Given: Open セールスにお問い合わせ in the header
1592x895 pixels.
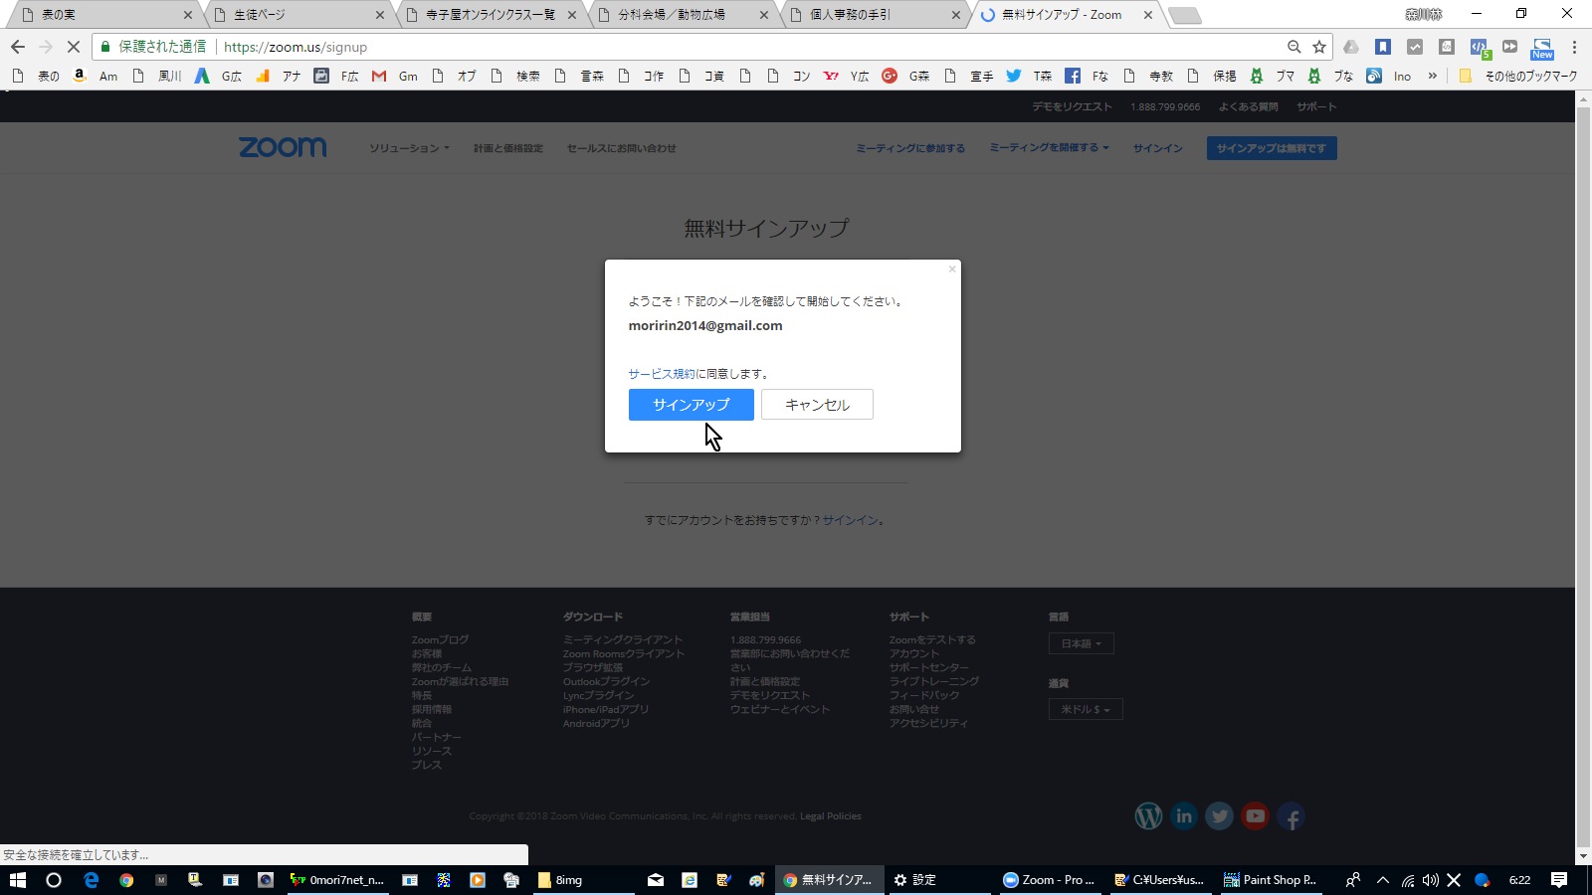Looking at the screenshot, I should coord(621,148).
